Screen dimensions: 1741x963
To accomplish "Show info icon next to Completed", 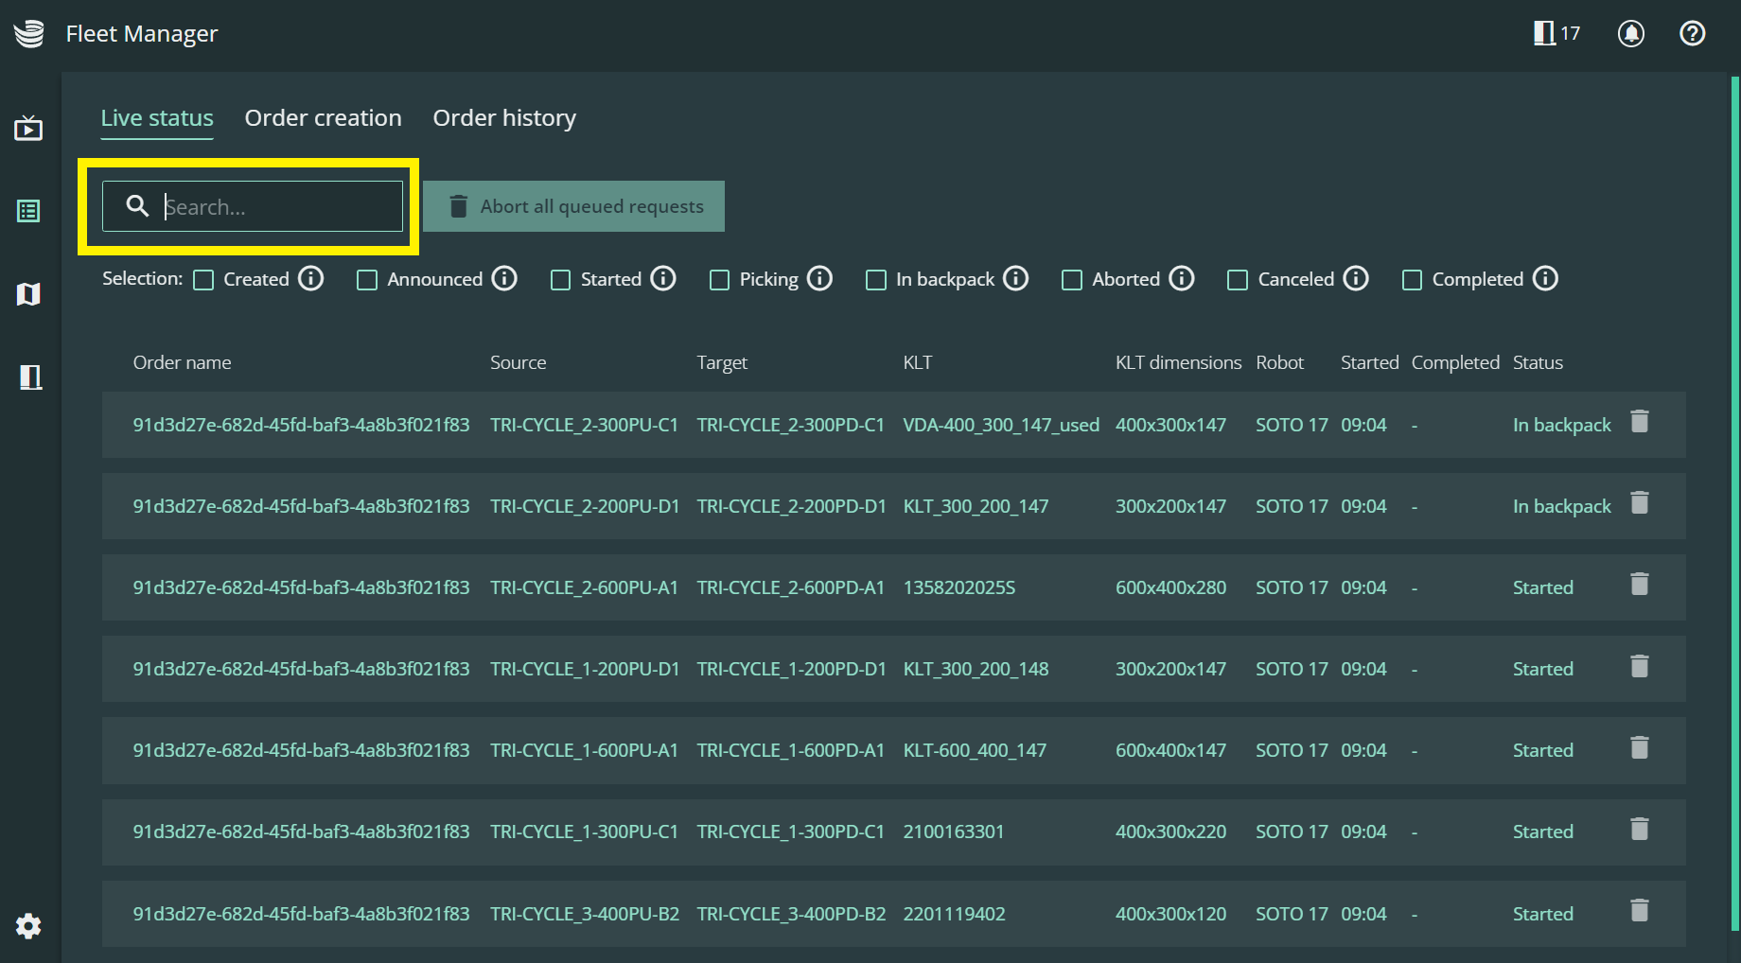I will pos(1545,279).
